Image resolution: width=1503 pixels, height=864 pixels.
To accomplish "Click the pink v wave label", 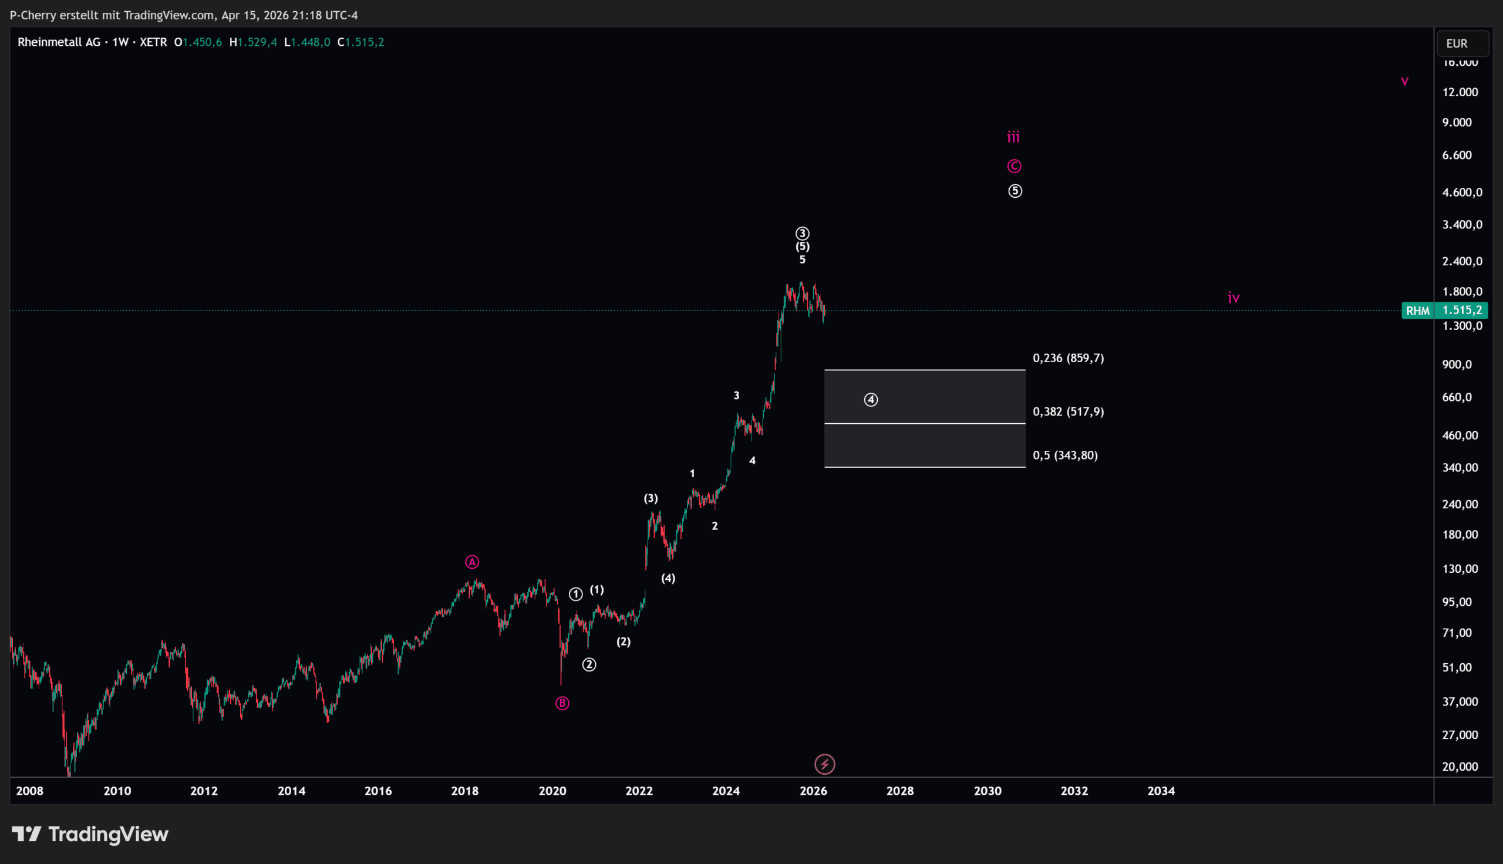I will click(1404, 82).
